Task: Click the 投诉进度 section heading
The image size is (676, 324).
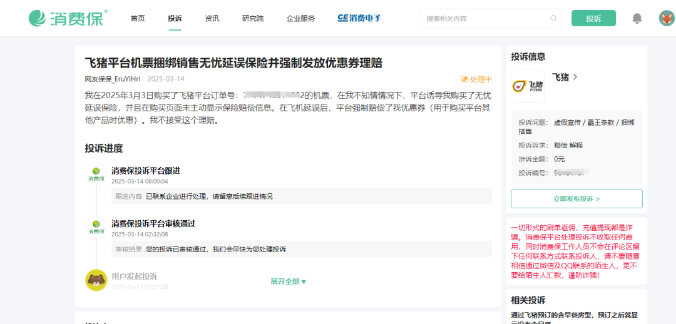Action: coord(104,149)
